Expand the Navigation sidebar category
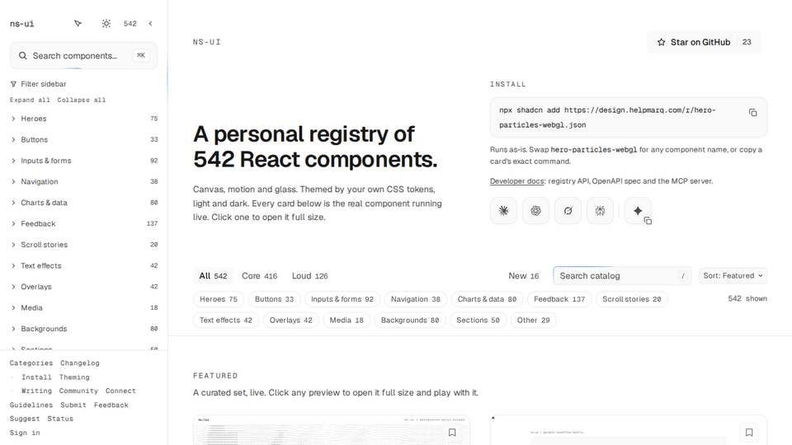The height and width of the screenshot is (445, 792). 84,181
